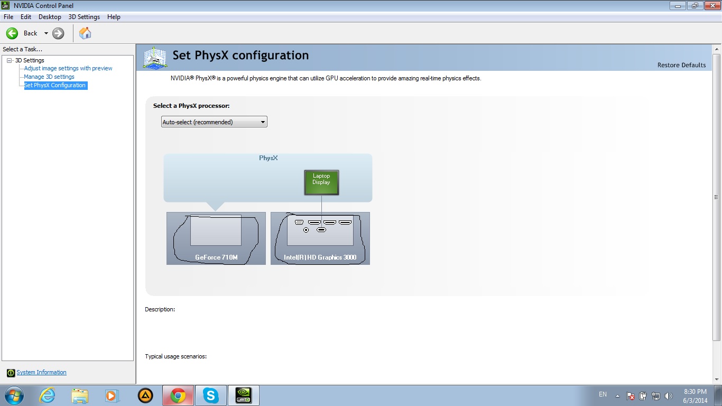The image size is (722, 406).
Task: Switch to Skype in taskbar
Action: (211, 395)
